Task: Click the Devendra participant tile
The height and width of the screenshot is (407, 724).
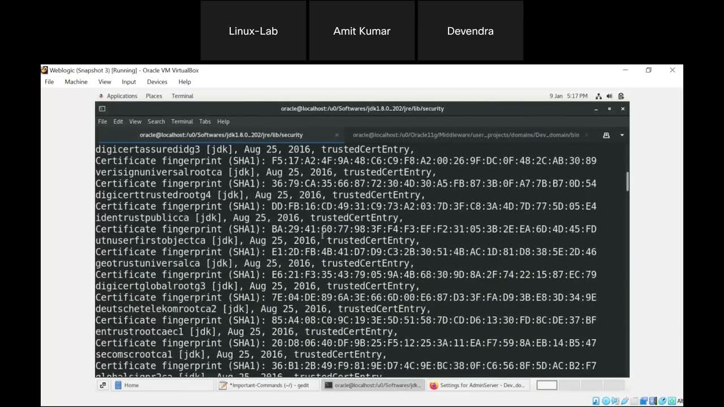Action: click(471, 31)
